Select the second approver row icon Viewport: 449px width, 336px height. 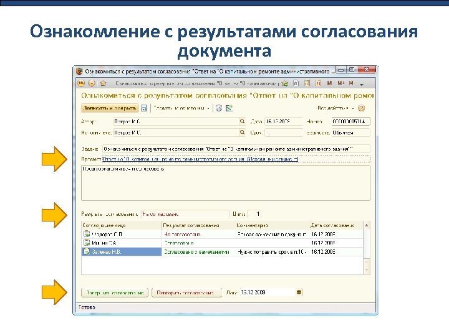(x=87, y=243)
